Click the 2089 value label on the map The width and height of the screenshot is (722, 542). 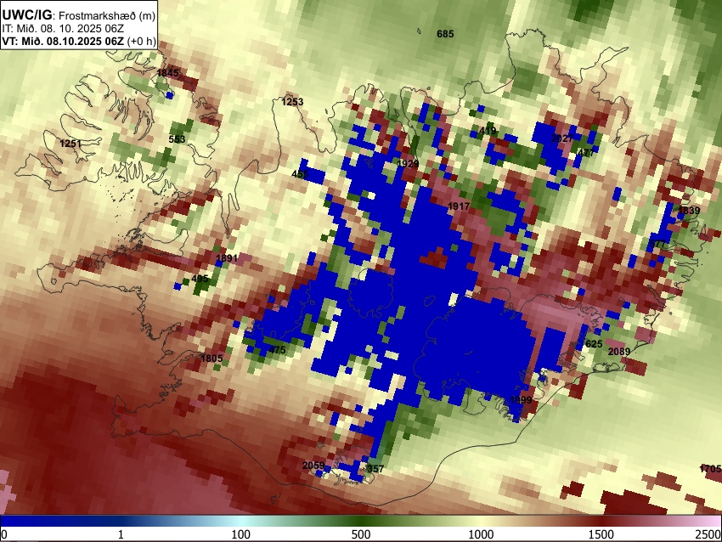(x=619, y=352)
